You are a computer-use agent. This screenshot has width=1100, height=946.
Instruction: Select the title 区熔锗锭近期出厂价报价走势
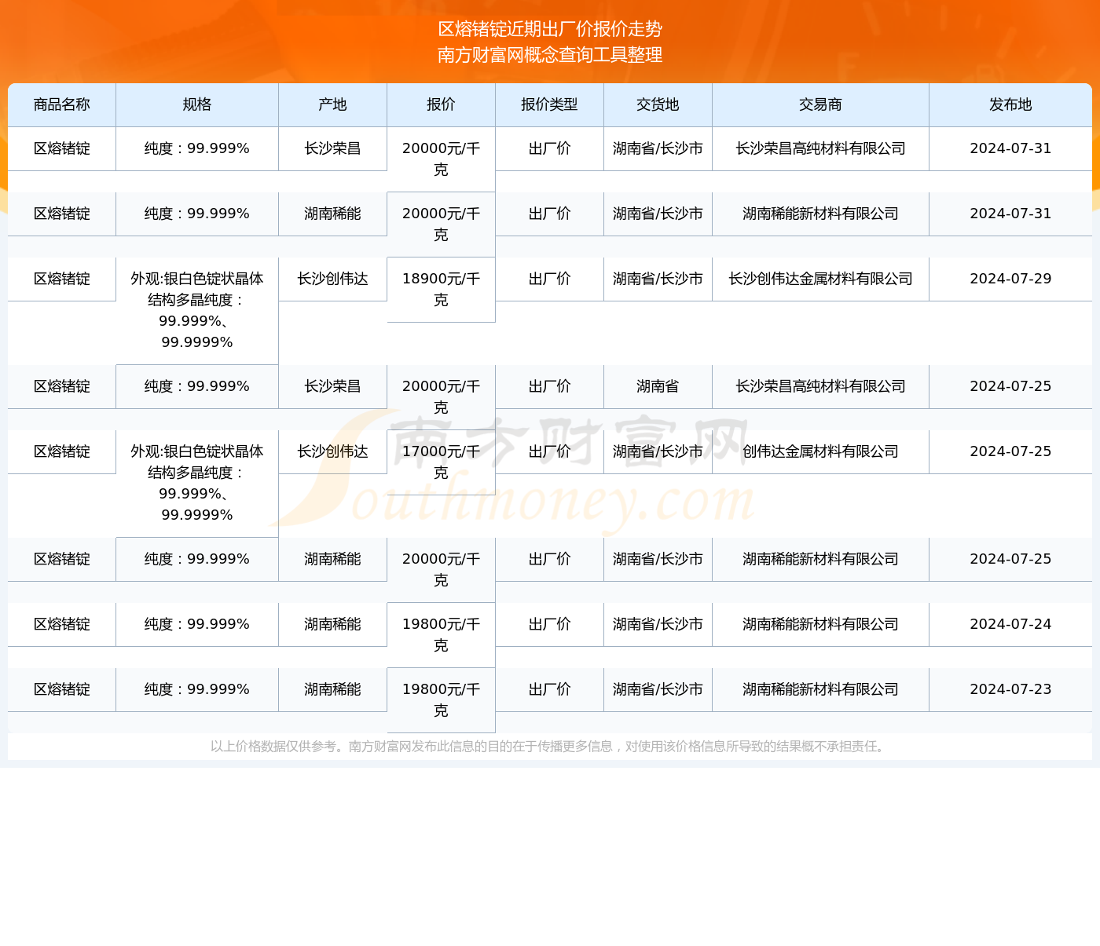550,29
